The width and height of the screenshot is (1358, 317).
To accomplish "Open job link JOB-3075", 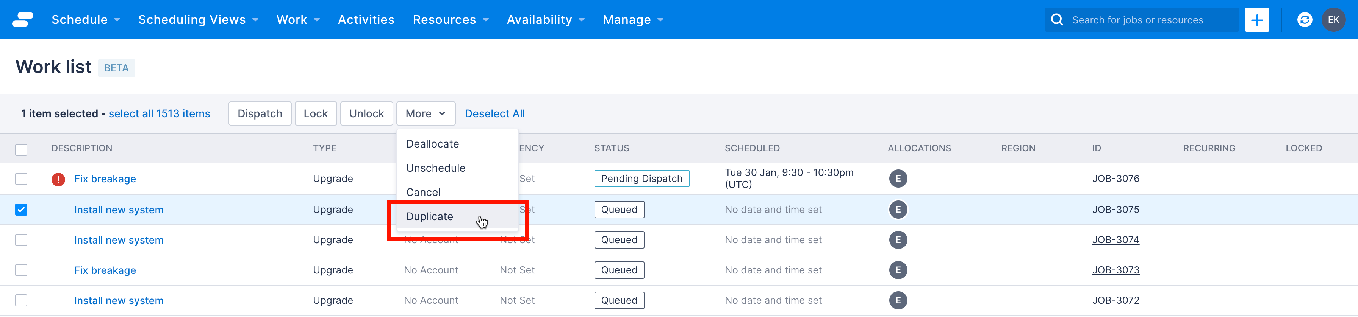I will click(x=1115, y=210).
